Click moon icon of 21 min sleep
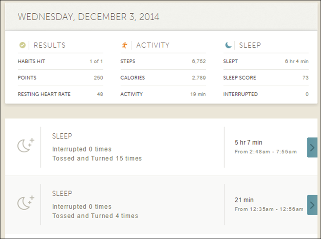Screen dimensions: 321x239 point(26,203)
